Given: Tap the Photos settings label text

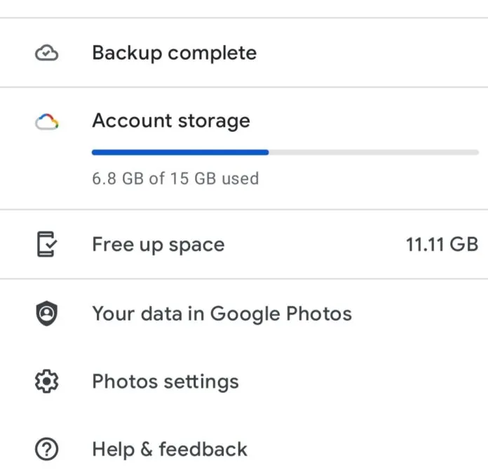Looking at the screenshot, I should point(165,382).
